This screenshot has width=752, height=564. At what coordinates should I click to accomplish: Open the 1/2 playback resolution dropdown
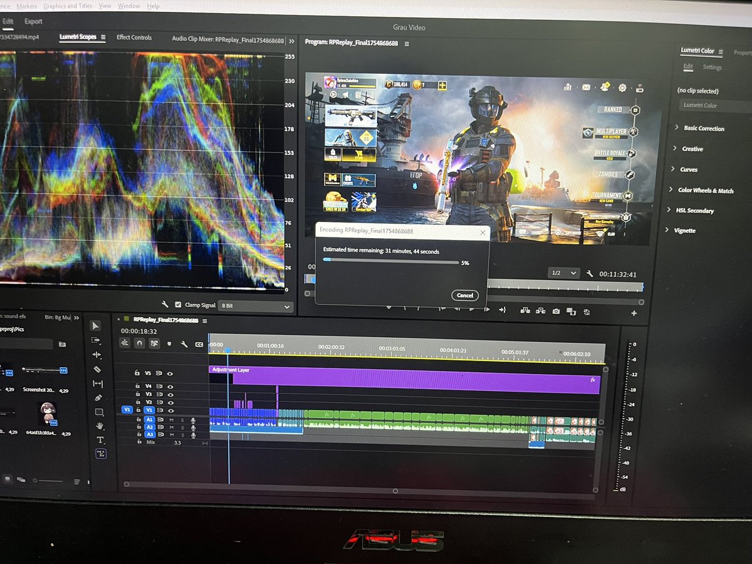563,273
